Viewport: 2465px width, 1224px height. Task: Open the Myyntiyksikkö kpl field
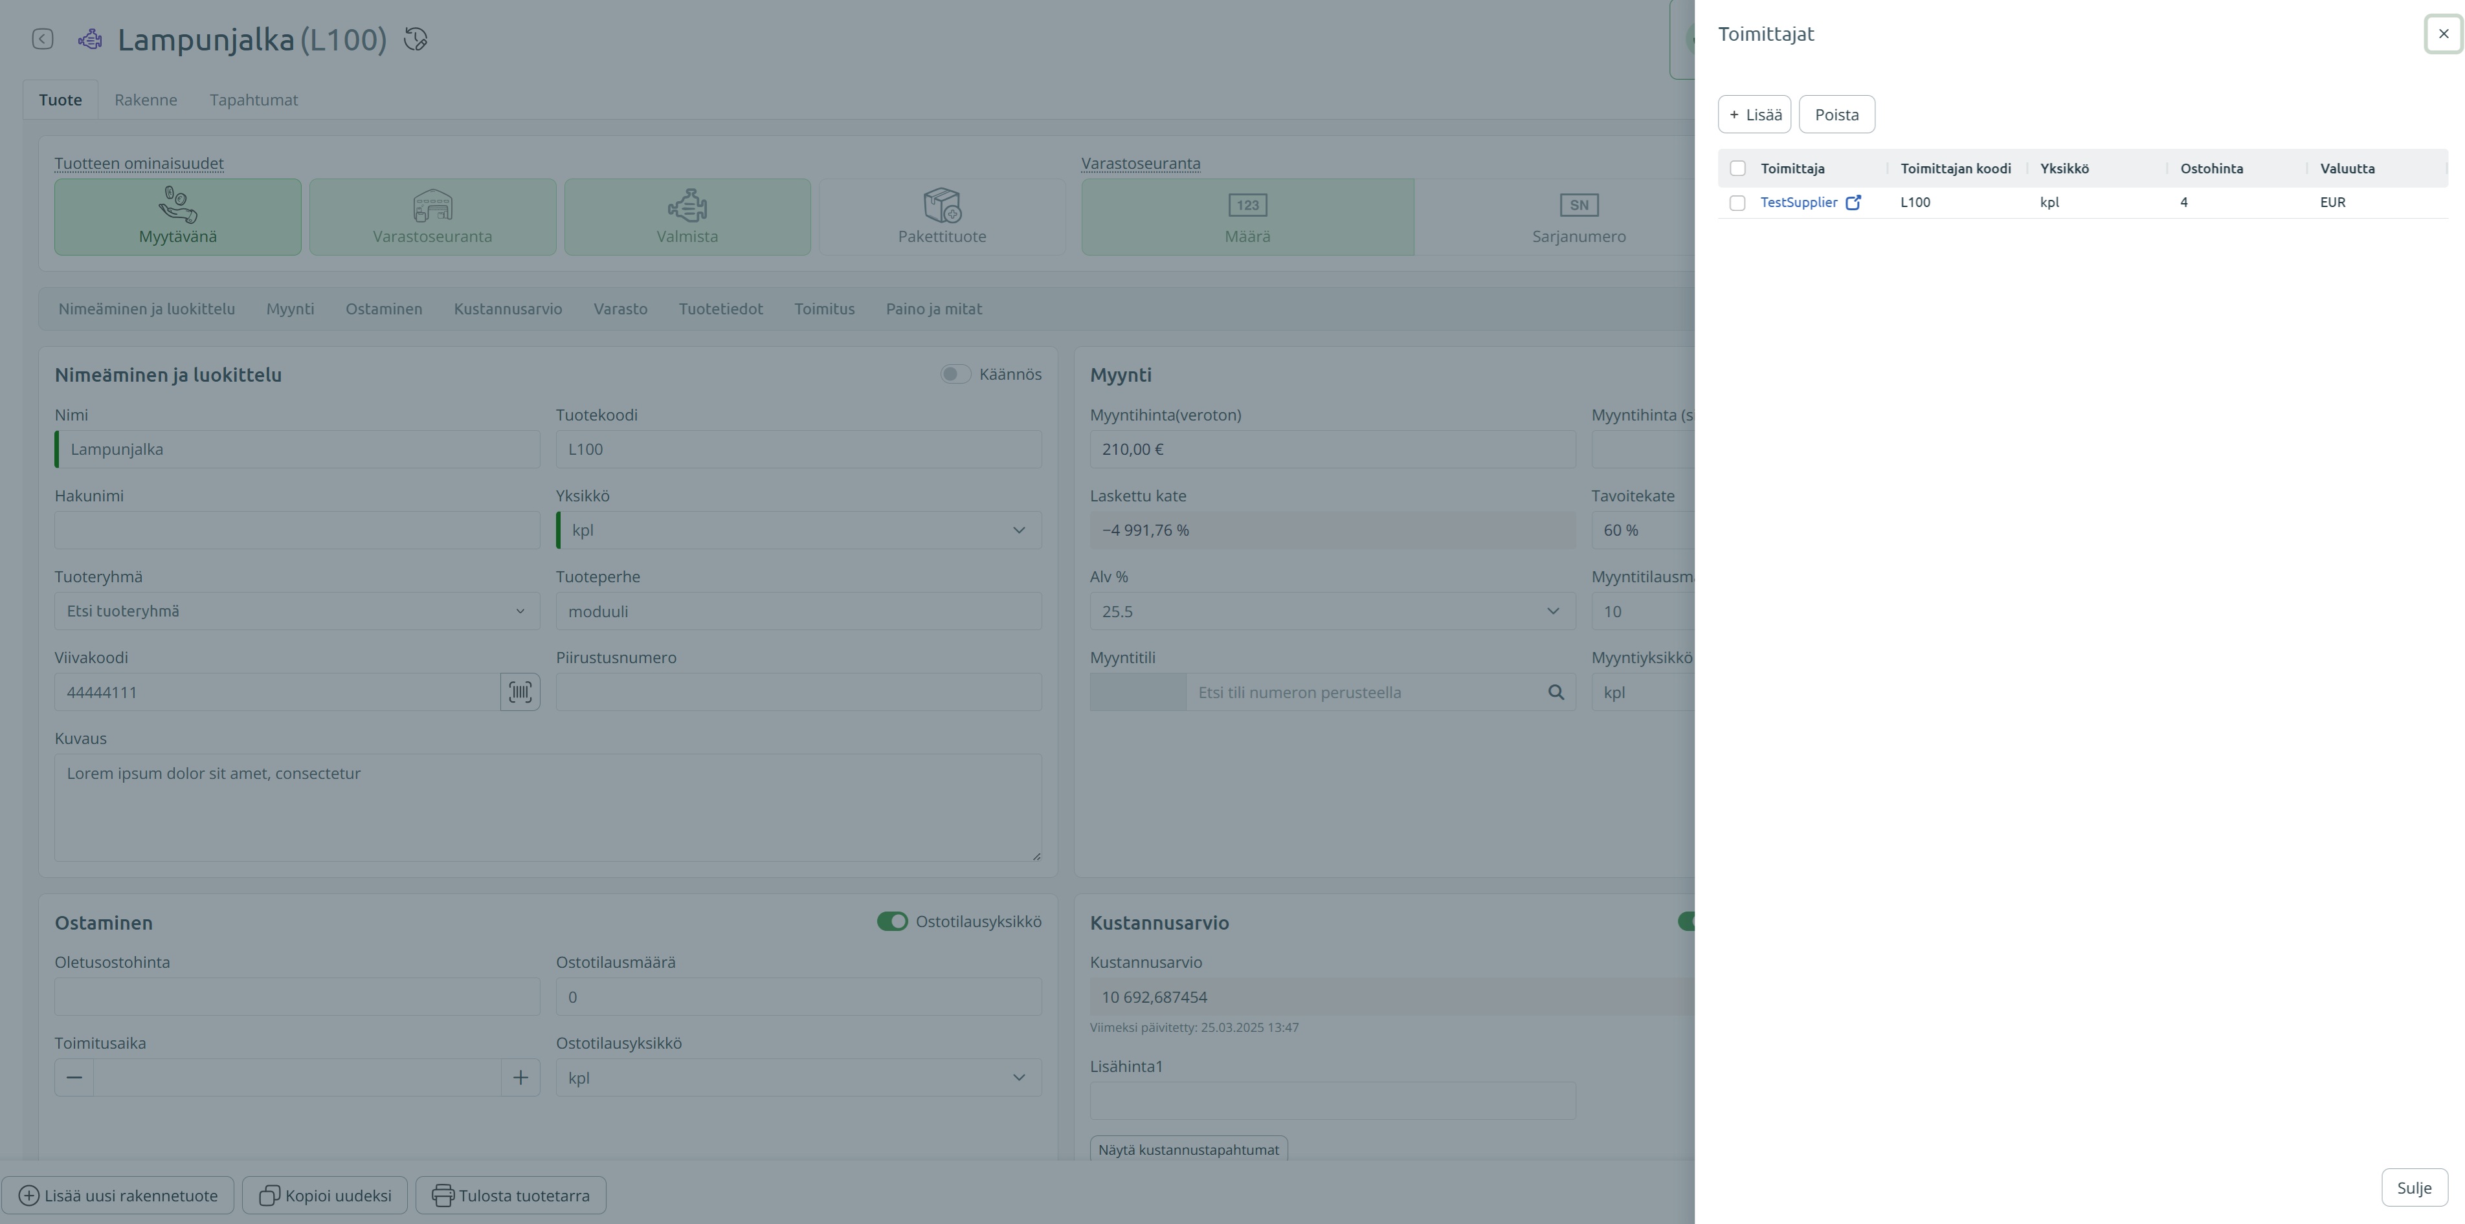point(1643,692)
